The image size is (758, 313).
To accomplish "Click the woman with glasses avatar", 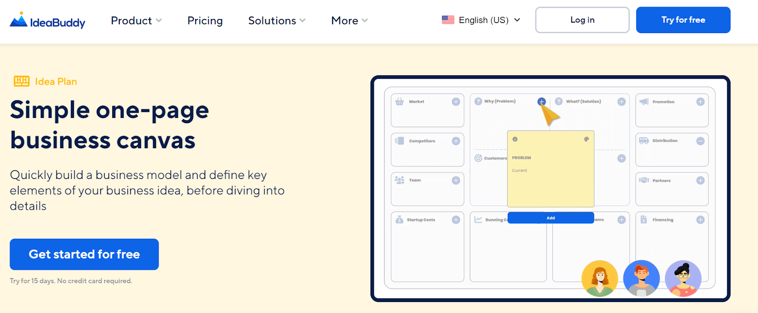I will click(x=683, y=278).
